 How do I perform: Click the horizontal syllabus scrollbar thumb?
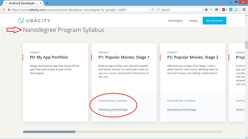click(x=49, y=132)
